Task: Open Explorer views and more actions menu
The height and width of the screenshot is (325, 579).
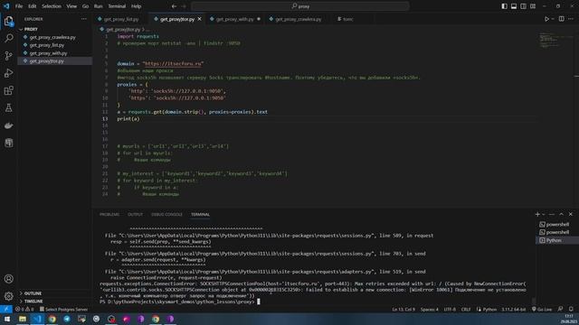Action: tap(84, 19)
